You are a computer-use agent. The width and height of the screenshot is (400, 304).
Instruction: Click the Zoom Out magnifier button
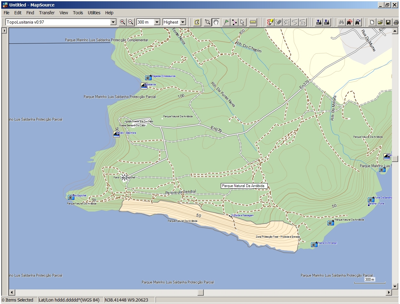(x=131, y=22)
